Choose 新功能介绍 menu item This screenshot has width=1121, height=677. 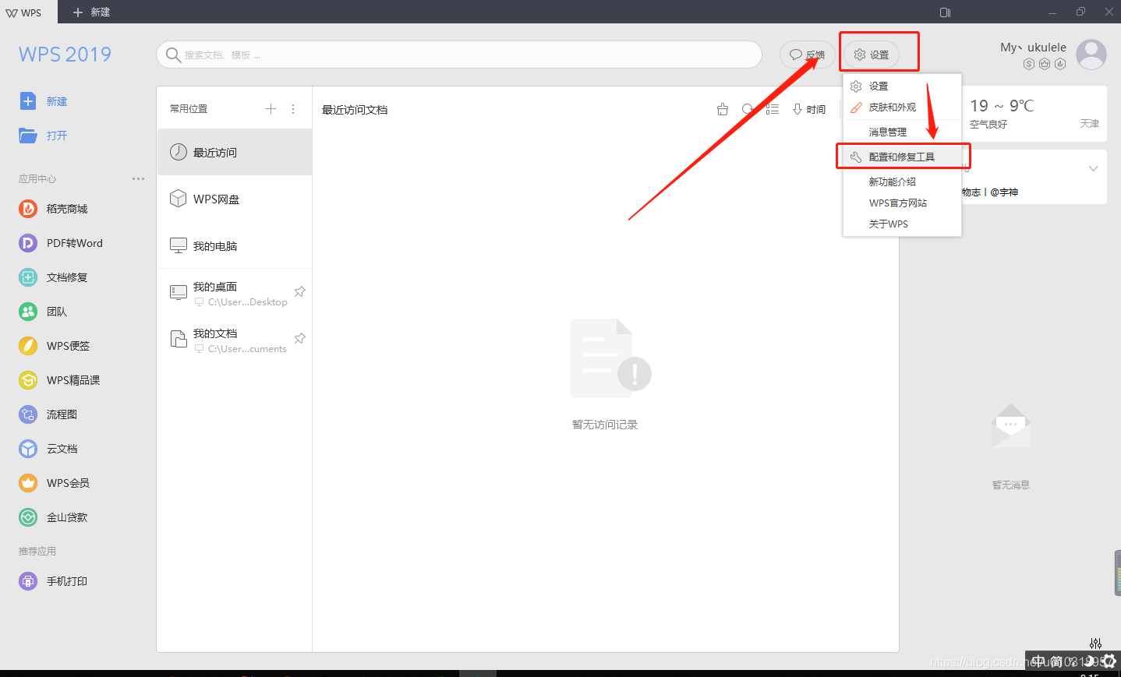902,182
